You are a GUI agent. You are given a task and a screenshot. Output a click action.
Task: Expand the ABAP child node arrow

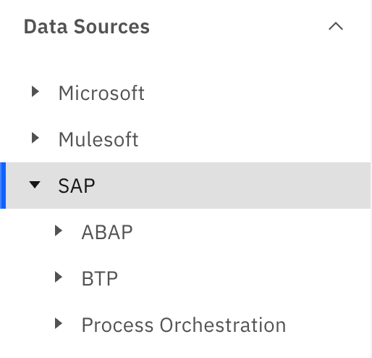pos(59,230)
